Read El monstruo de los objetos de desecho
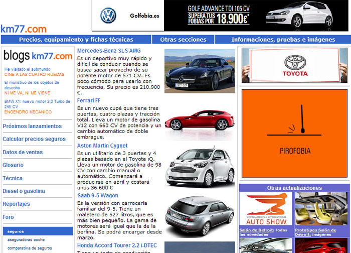 pyautogui.click(x=32, y=85)
